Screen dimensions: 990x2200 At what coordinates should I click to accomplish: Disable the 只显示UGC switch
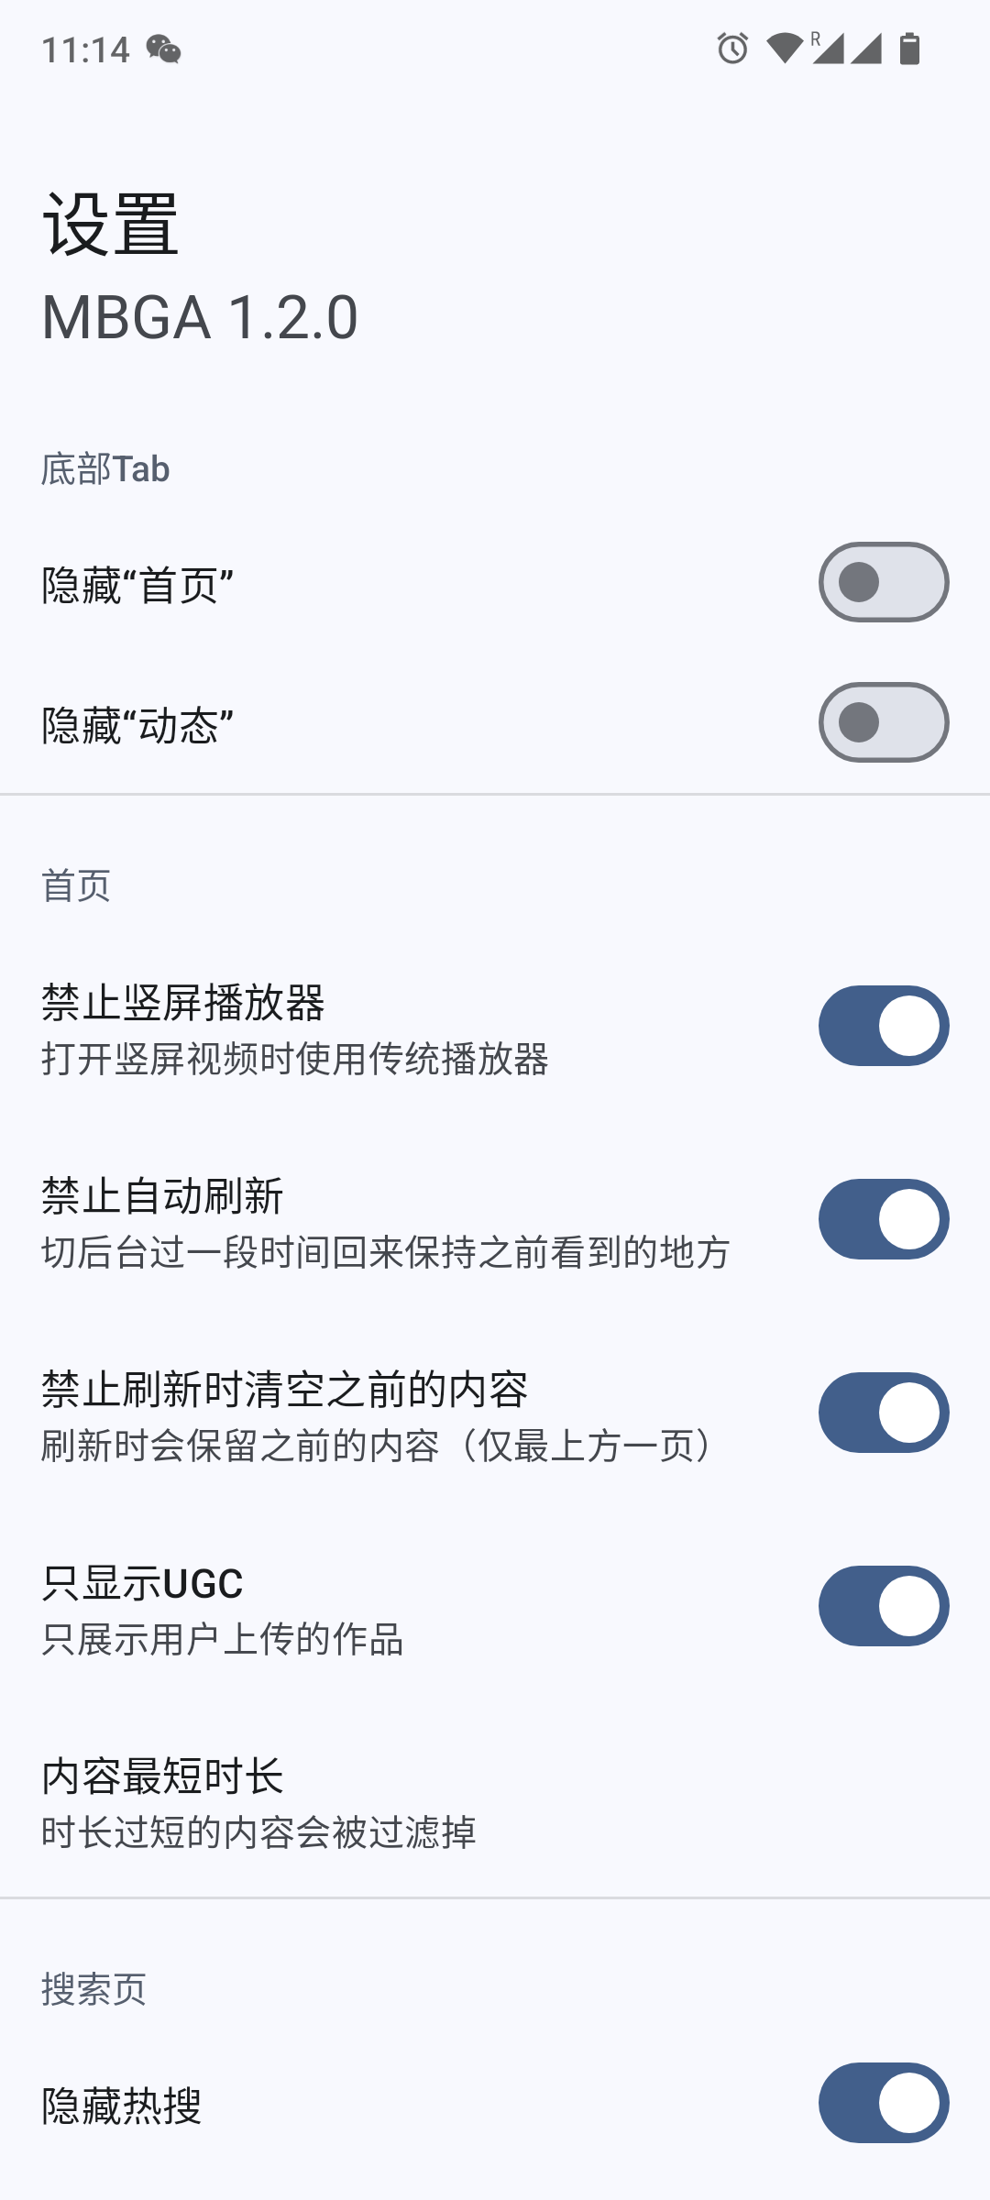883,1606
